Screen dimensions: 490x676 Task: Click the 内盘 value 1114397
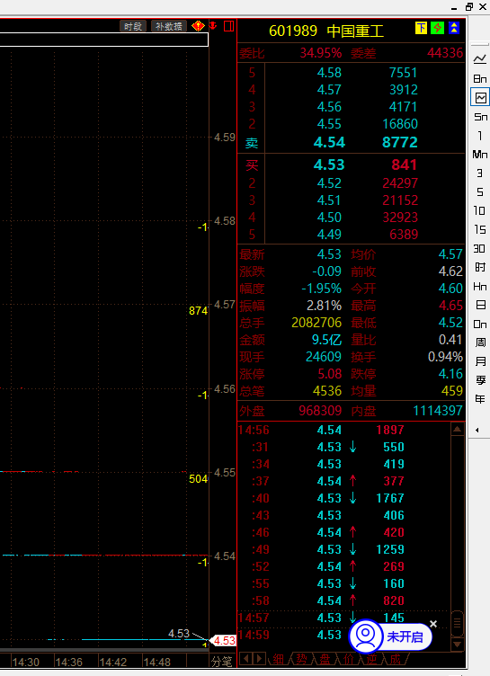[438, 411]
